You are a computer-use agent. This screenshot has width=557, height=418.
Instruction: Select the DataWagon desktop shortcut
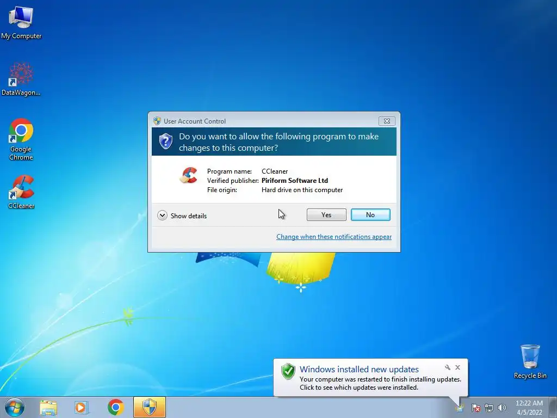(x=21, y=79)
